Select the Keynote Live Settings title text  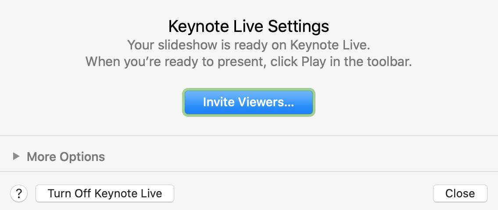click(x=249, y=26)
